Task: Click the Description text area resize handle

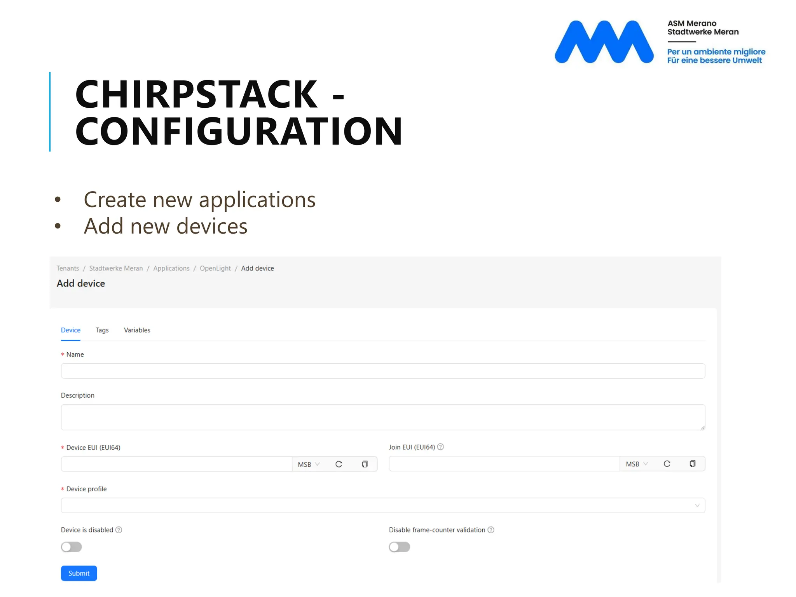Action: point(702,427)
